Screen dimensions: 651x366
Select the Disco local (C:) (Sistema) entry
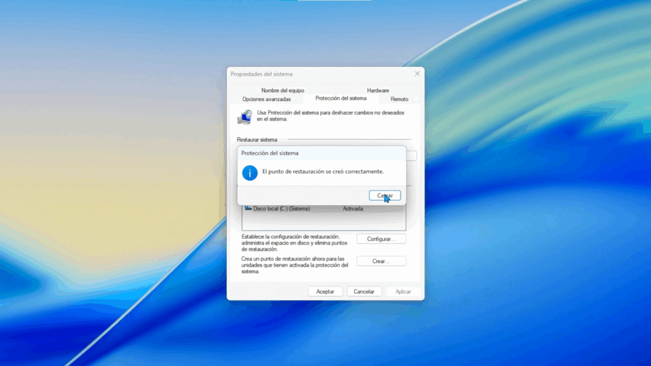[x=281, y=208]
